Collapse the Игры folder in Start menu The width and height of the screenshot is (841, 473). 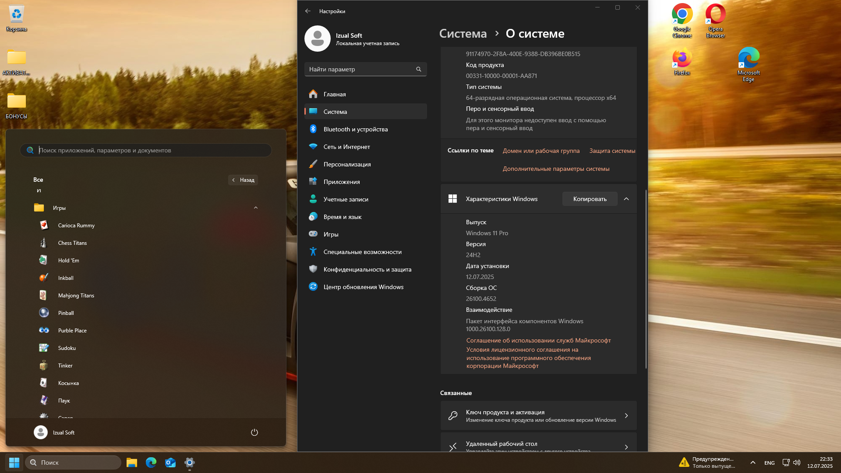pyautogui.click(x=256, y=208)
